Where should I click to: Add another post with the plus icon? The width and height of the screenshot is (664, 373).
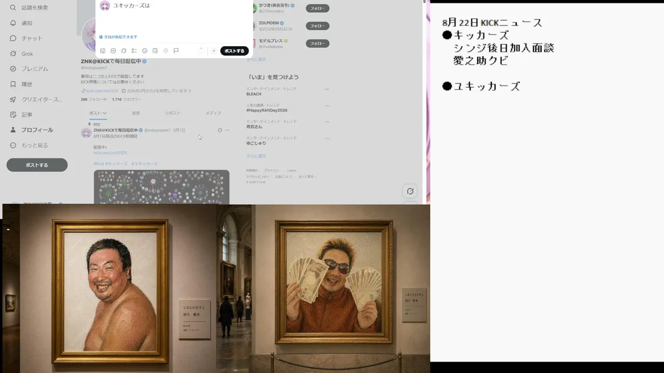pyautogui.click(x=213, y=51)
